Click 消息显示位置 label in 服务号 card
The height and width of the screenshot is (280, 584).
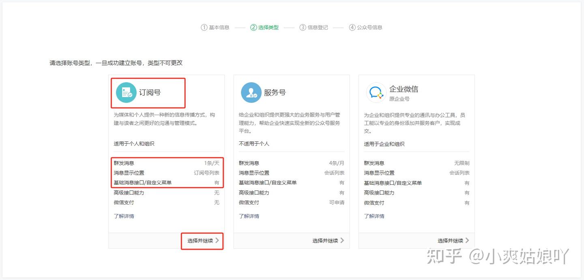(x=254, y=173)
